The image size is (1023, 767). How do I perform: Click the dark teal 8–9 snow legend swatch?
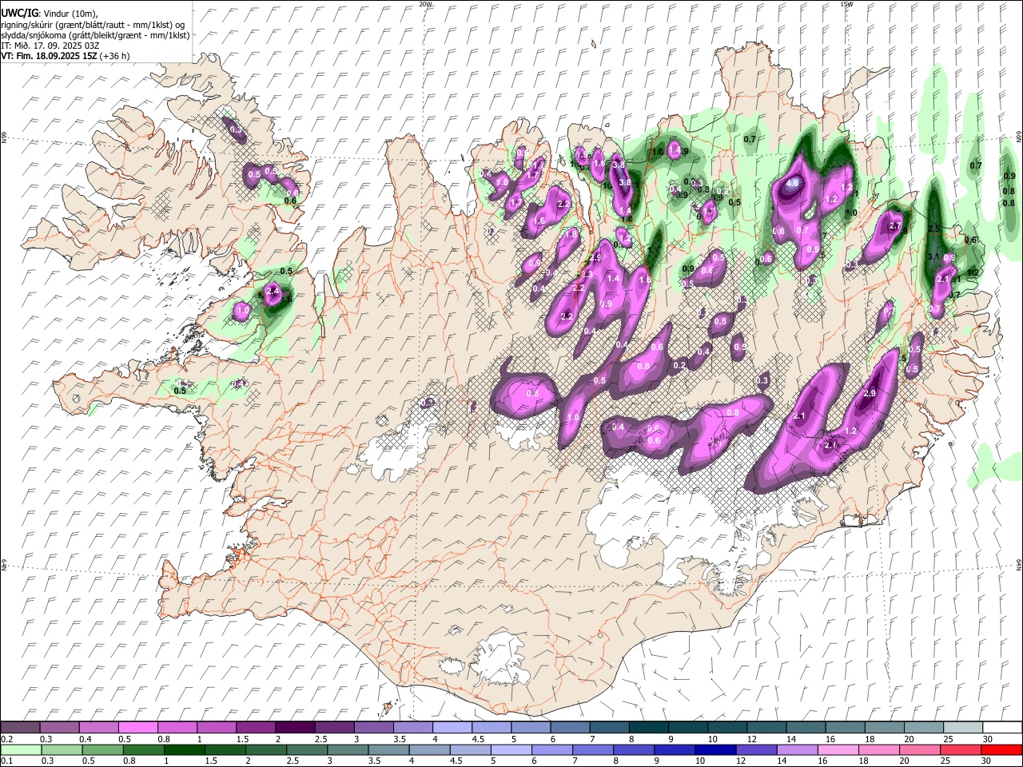649,728
